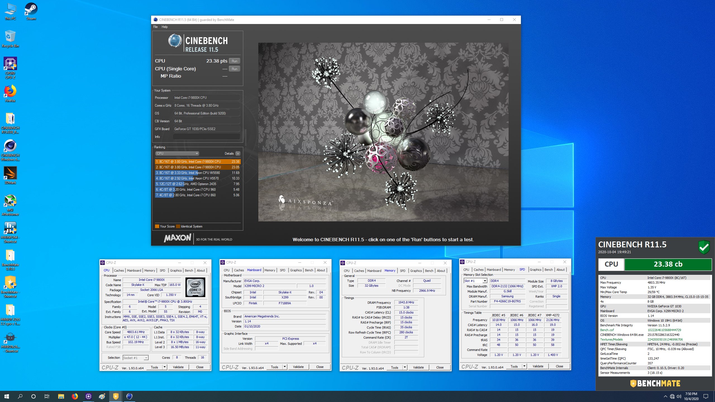Open the notification center icon

click(706, 396)
